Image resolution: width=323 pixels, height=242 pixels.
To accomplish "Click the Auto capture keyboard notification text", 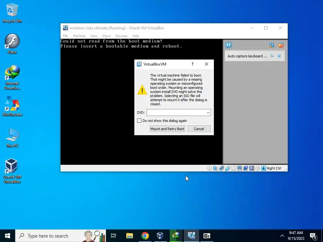I will coord(247,56).
